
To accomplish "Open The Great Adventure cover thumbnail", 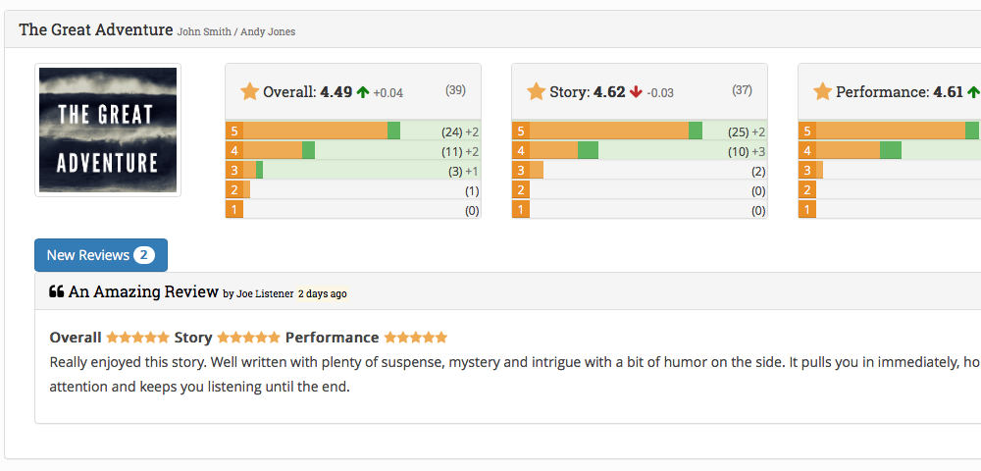I will (108, 131).
